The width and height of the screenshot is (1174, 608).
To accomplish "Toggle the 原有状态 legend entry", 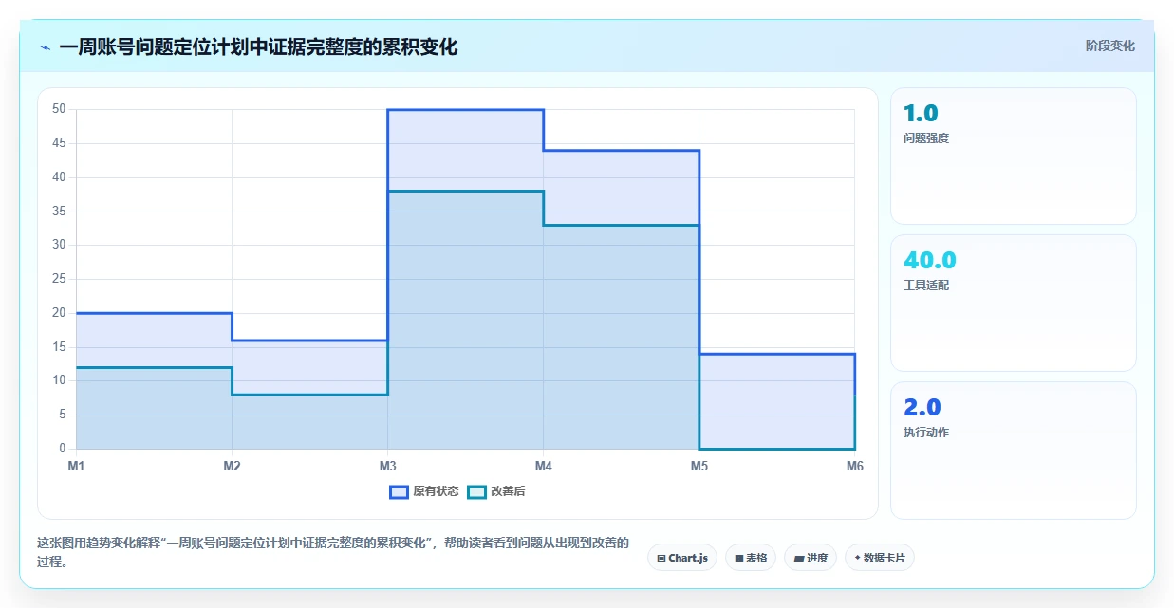I will click(x=423, y=491).
